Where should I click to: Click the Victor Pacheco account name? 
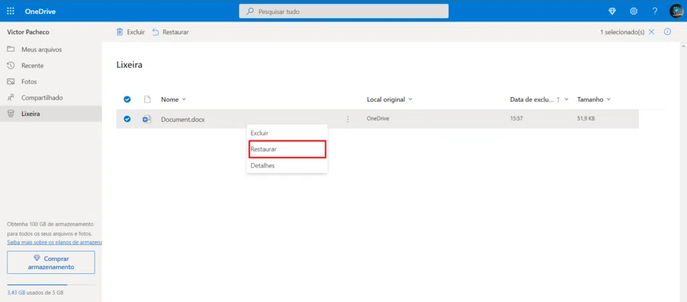(x=28, y=32)
